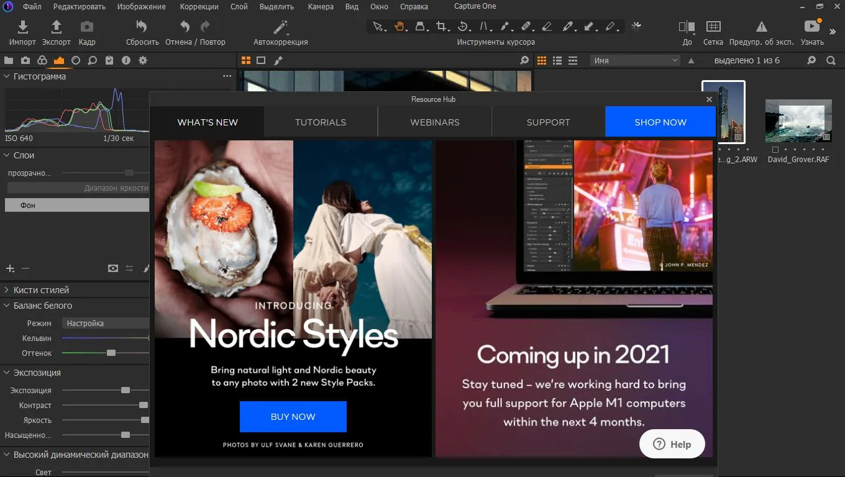Select the Pan hand cursor tool

coord(400,26)
